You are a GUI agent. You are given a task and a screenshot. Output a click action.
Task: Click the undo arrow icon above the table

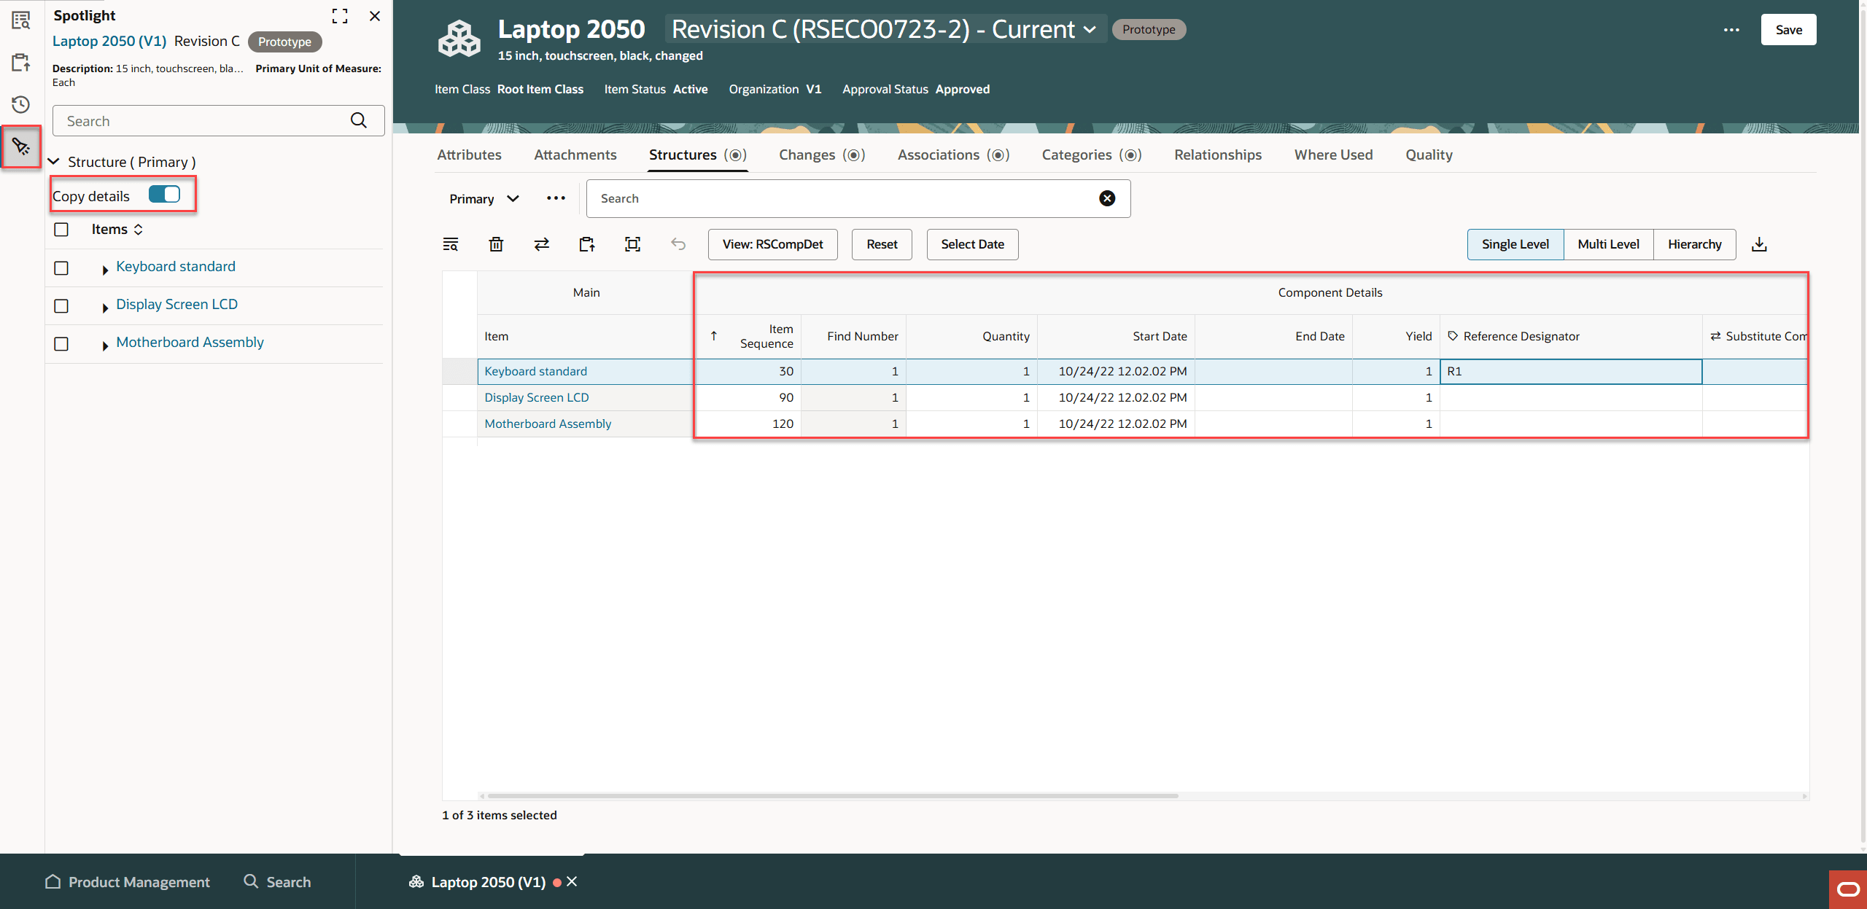tap(678, 244)
